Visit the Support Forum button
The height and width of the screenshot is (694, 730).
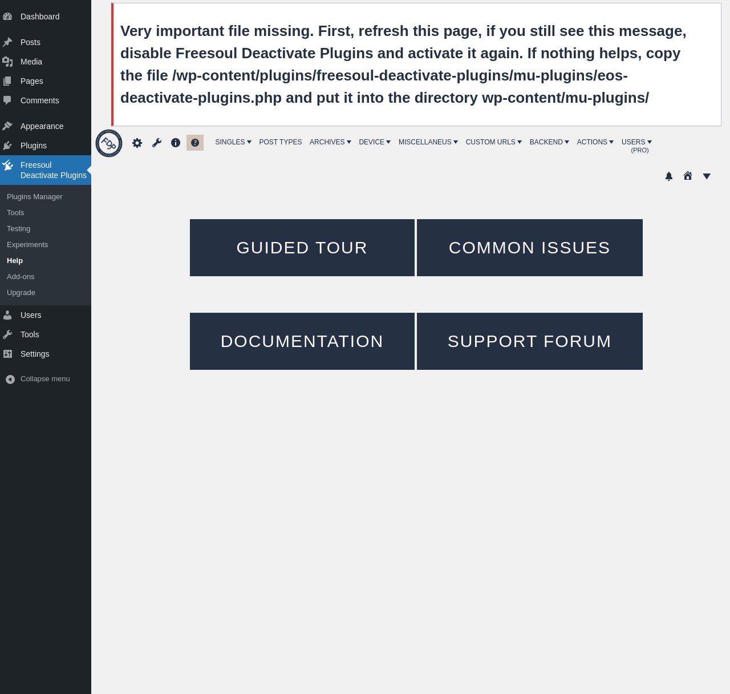click(x=530, y=341)
